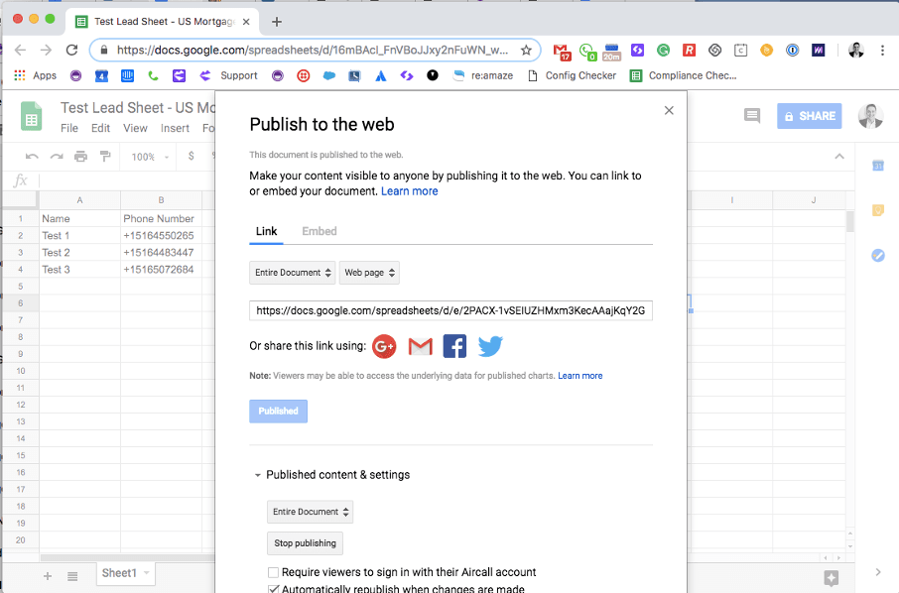
Task: Share link via Twitter icon
Action: [x=490, y=346]
